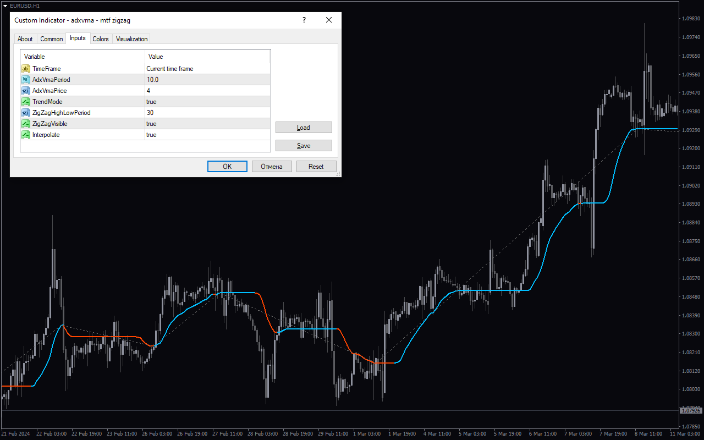
Task: Click the AdxVmaPrice integer type icon
Action: [25, 91]
